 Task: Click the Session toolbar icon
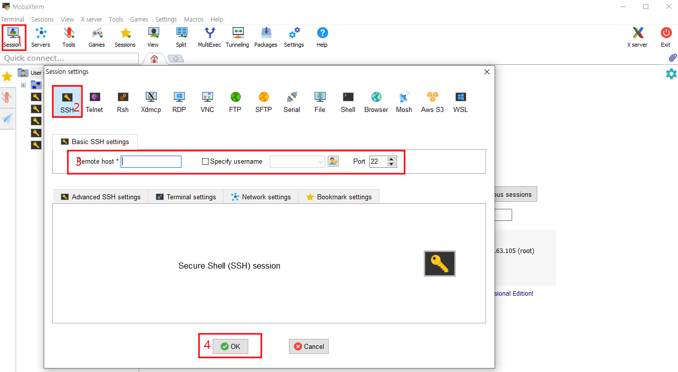pos(13,38)
